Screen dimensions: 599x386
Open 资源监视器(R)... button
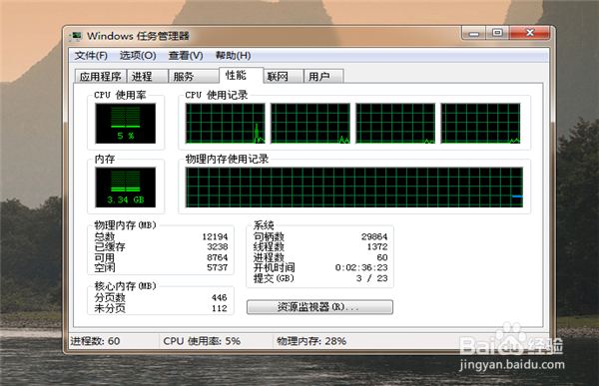click(x=319, y=307)
